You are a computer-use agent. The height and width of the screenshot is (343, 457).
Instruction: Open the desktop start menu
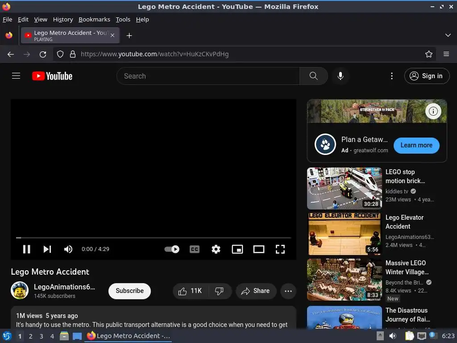coord(7,336)
